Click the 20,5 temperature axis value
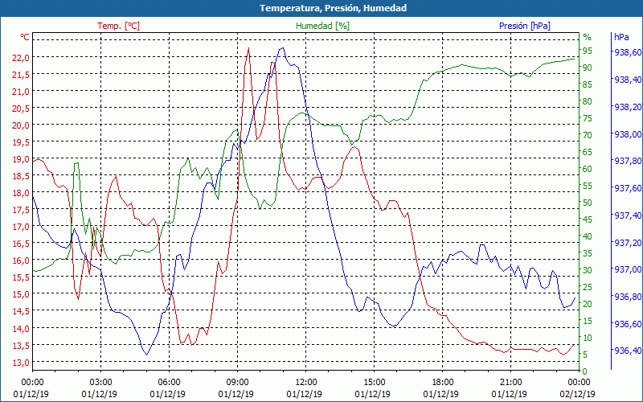 (x=21, y=109)
